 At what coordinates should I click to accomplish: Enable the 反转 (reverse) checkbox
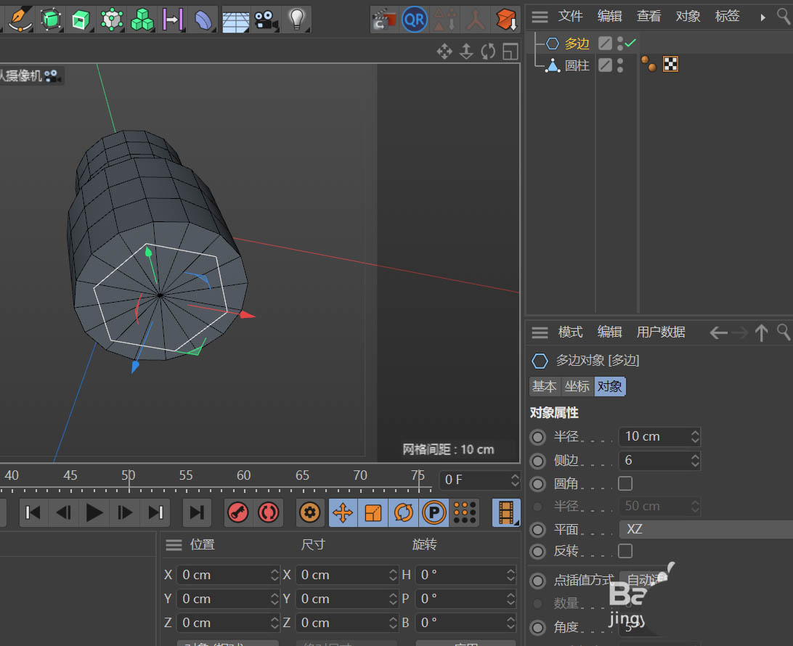(x=625, y=551)
